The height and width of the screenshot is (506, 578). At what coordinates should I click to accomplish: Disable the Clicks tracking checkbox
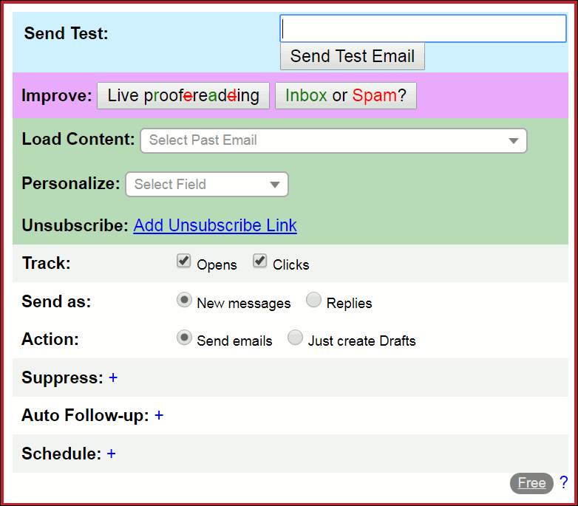259,261
